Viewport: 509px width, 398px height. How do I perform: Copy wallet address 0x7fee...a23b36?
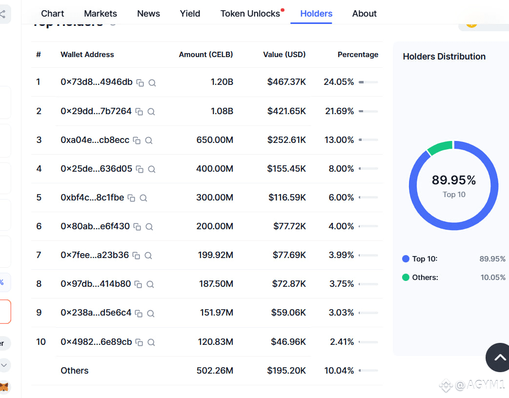click(x=136, y=256)
